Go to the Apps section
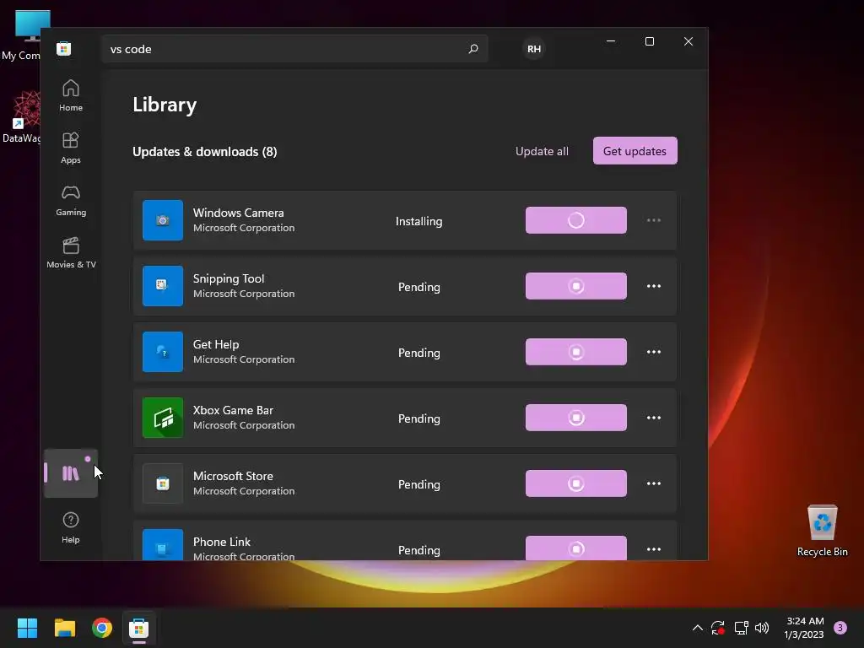Image resolution: width=864 pixels, height=648 pixels. 71,148
